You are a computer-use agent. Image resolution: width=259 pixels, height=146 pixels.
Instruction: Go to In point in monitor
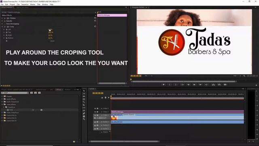(x=183, y=85)
